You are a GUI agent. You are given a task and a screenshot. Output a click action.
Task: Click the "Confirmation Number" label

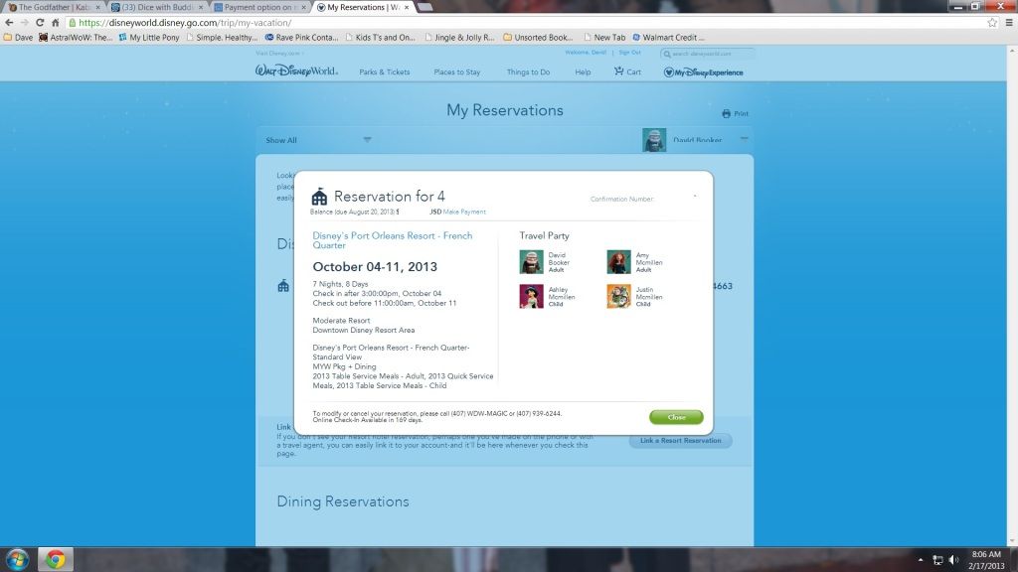[x=621, y=199]
